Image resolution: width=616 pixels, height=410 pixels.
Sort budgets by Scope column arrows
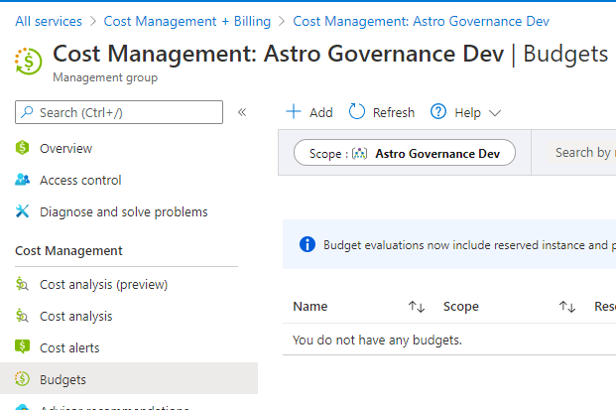click(567, 307)
